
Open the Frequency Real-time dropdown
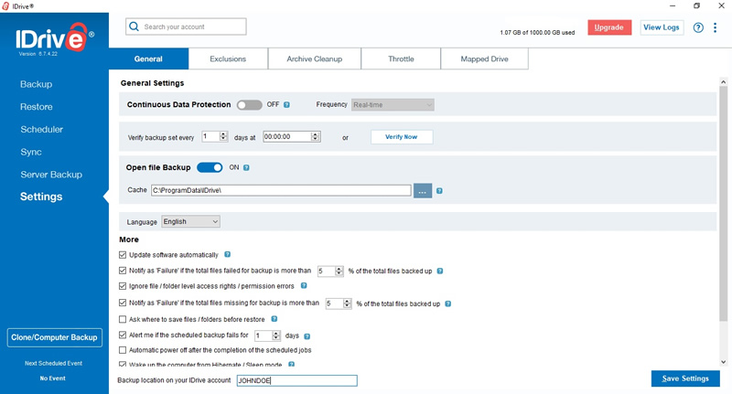coord(393,105)
